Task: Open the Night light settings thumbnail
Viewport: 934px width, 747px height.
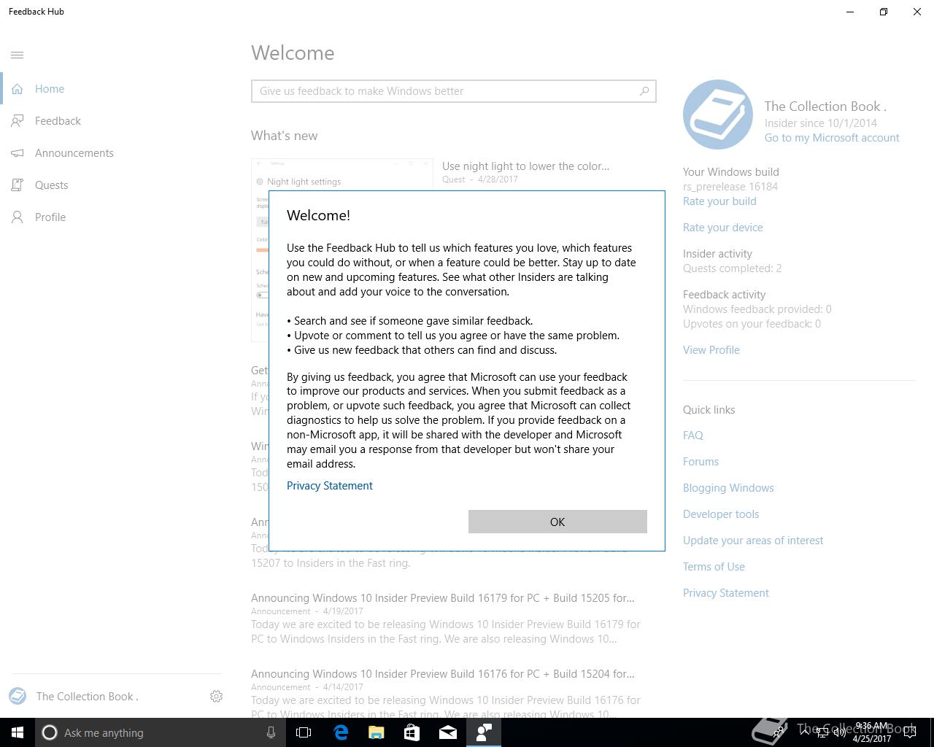Action: tap(342, 175)
